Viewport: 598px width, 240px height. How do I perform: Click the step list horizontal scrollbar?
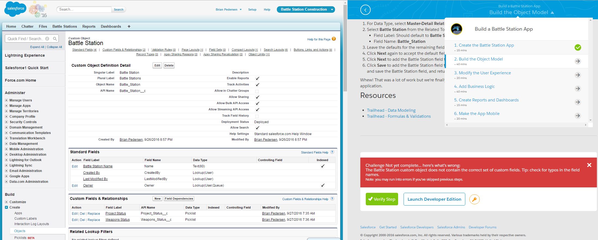click(516, 125)
